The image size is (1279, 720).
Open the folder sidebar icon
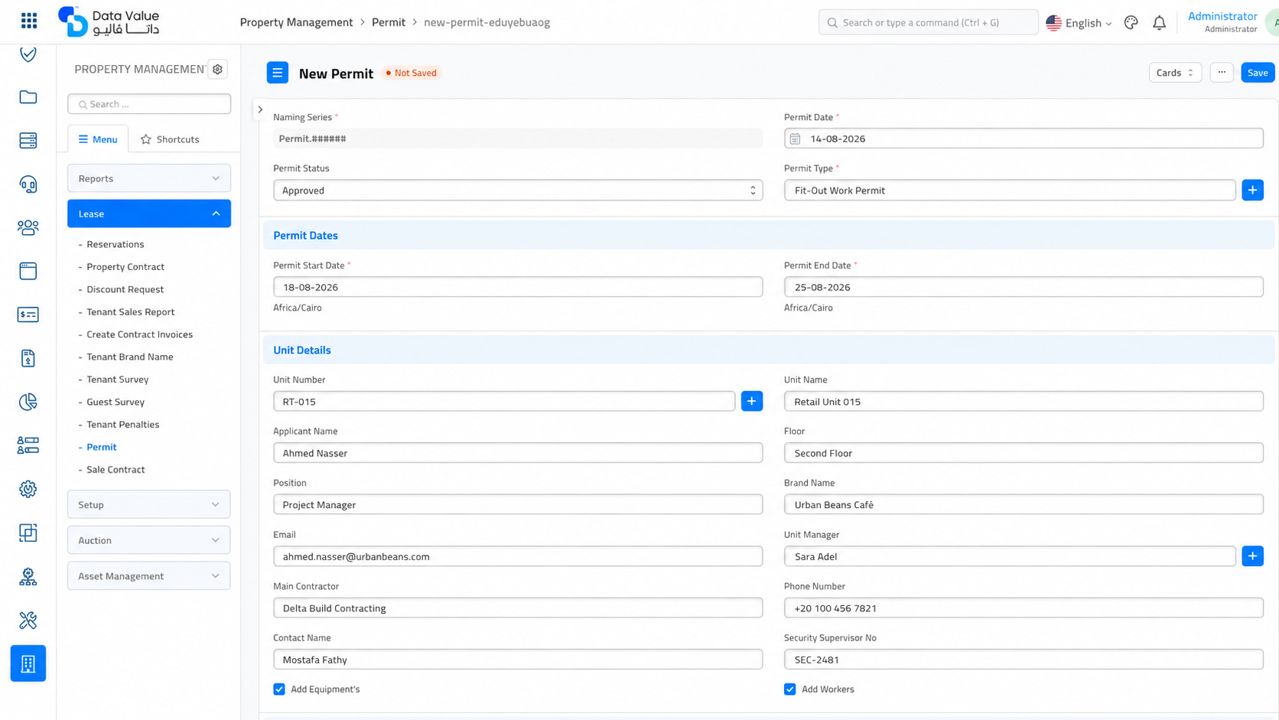click(28, 97)
